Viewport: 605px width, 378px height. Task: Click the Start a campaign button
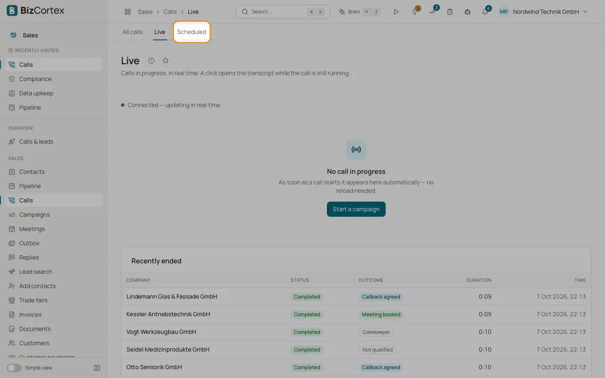coord(356,209)
